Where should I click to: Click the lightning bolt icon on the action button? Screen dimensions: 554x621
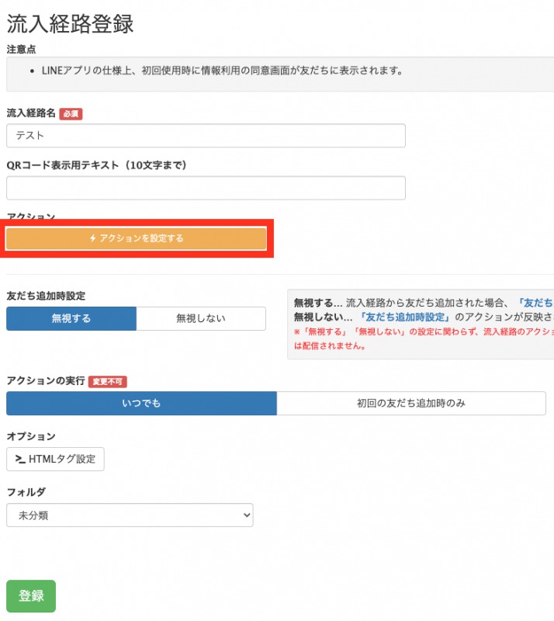(92, 238)
